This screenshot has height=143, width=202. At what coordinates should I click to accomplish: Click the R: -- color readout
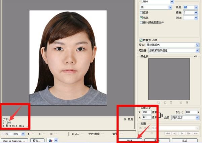coord(31,134)
